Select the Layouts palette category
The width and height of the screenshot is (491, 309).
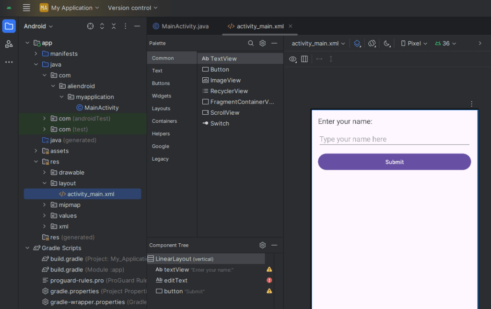pyautogui.click(x=172, y=108)
